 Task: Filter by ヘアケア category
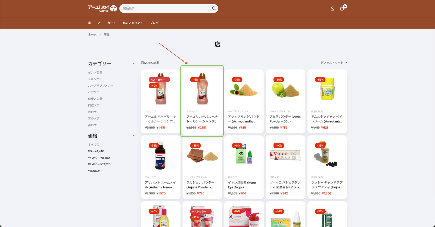pyautogui.click(x=94, y=92)
